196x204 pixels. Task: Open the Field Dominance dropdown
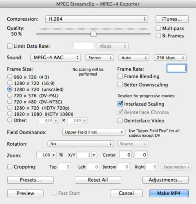(93, 132)
